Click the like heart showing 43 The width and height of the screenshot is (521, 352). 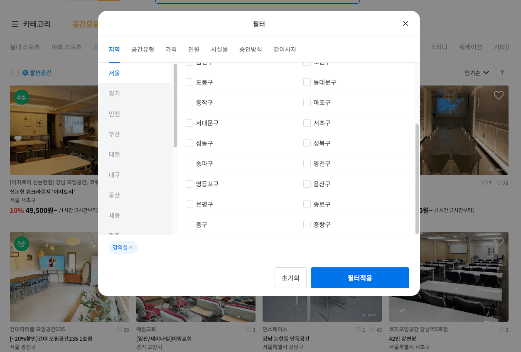click(x=372, y=330)
